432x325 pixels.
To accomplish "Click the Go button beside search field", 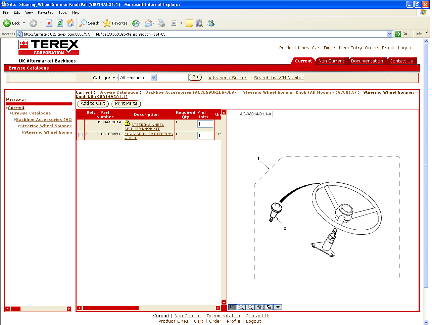I will click(195, 77).
